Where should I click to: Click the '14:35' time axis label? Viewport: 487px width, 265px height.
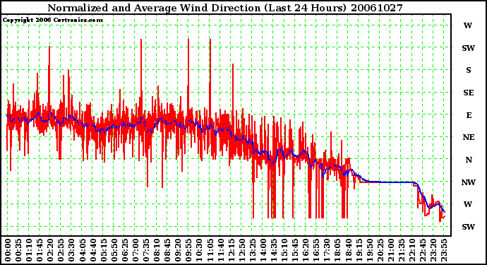click(x=274, y=250)
